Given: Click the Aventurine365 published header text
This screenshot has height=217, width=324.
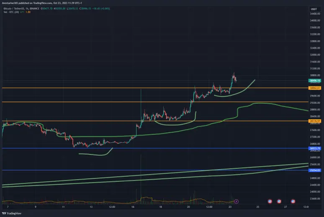Looking at the screenshot, I should (x=42, y=3).
